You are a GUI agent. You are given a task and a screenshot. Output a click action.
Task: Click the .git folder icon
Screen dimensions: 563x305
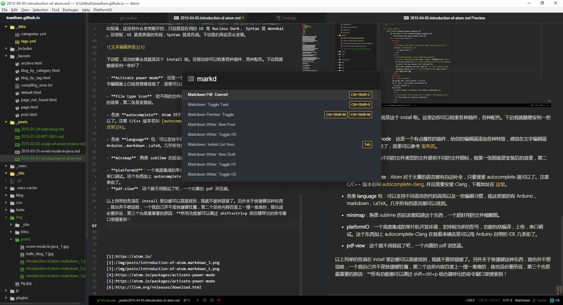coord(12,181)
